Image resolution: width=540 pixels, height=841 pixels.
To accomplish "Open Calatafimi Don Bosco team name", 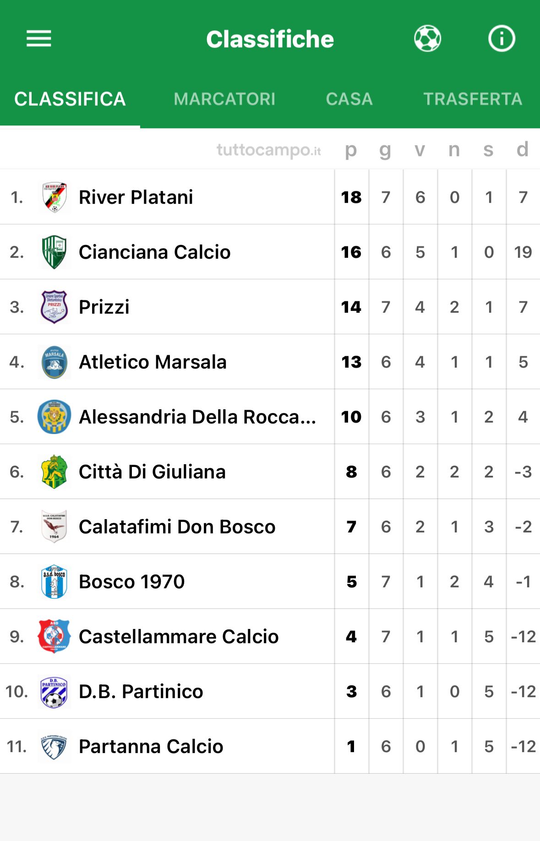I will [177, 527].
